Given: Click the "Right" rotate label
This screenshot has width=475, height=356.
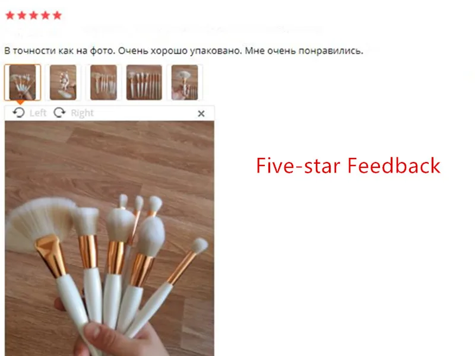Looking at the screenshot, I should coord(82,113).
